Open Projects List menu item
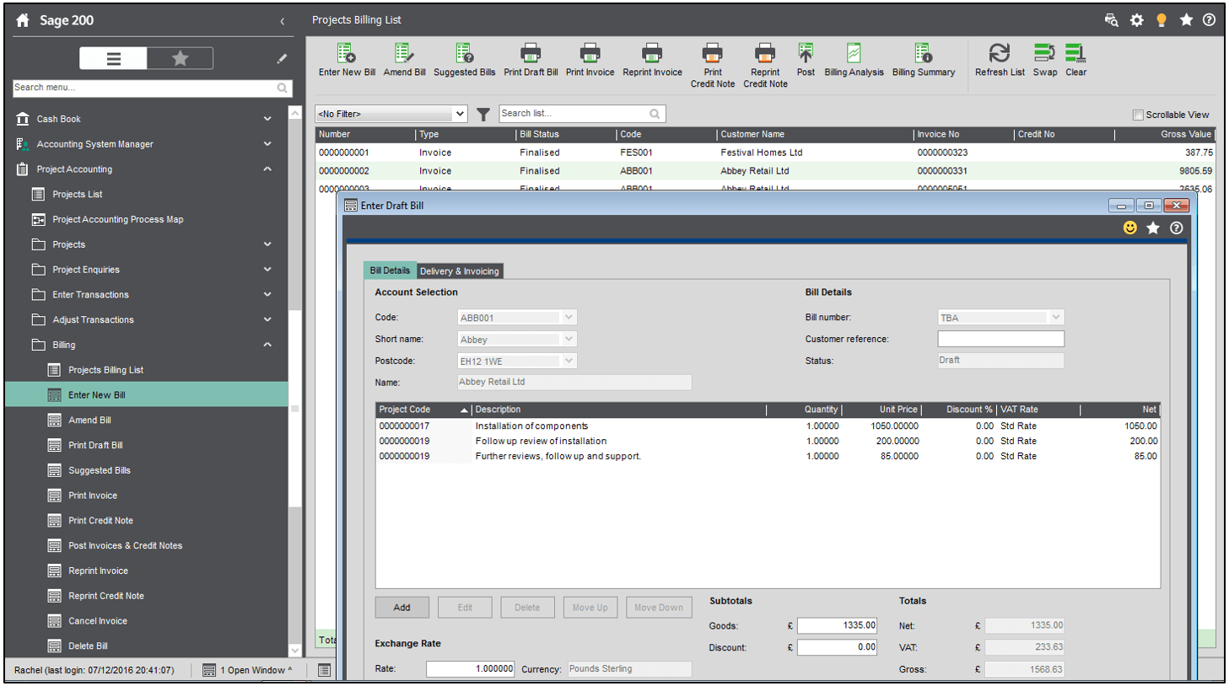The width and height of the screenshot is (1229, 686). tap(77, 195)
